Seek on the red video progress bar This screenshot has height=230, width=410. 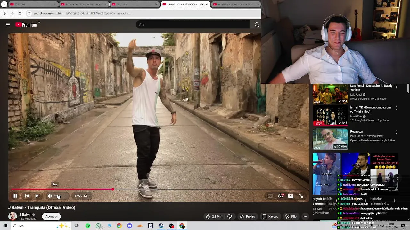pyautogui.click(x=158, y=189)
